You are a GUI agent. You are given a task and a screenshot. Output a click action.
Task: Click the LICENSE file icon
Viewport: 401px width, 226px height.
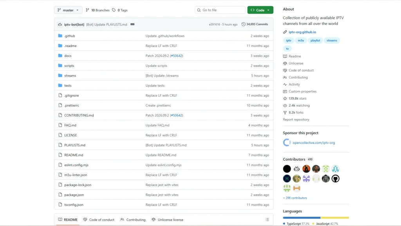coord(60,135)
